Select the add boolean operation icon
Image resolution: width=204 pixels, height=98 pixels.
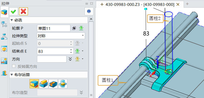44,84
